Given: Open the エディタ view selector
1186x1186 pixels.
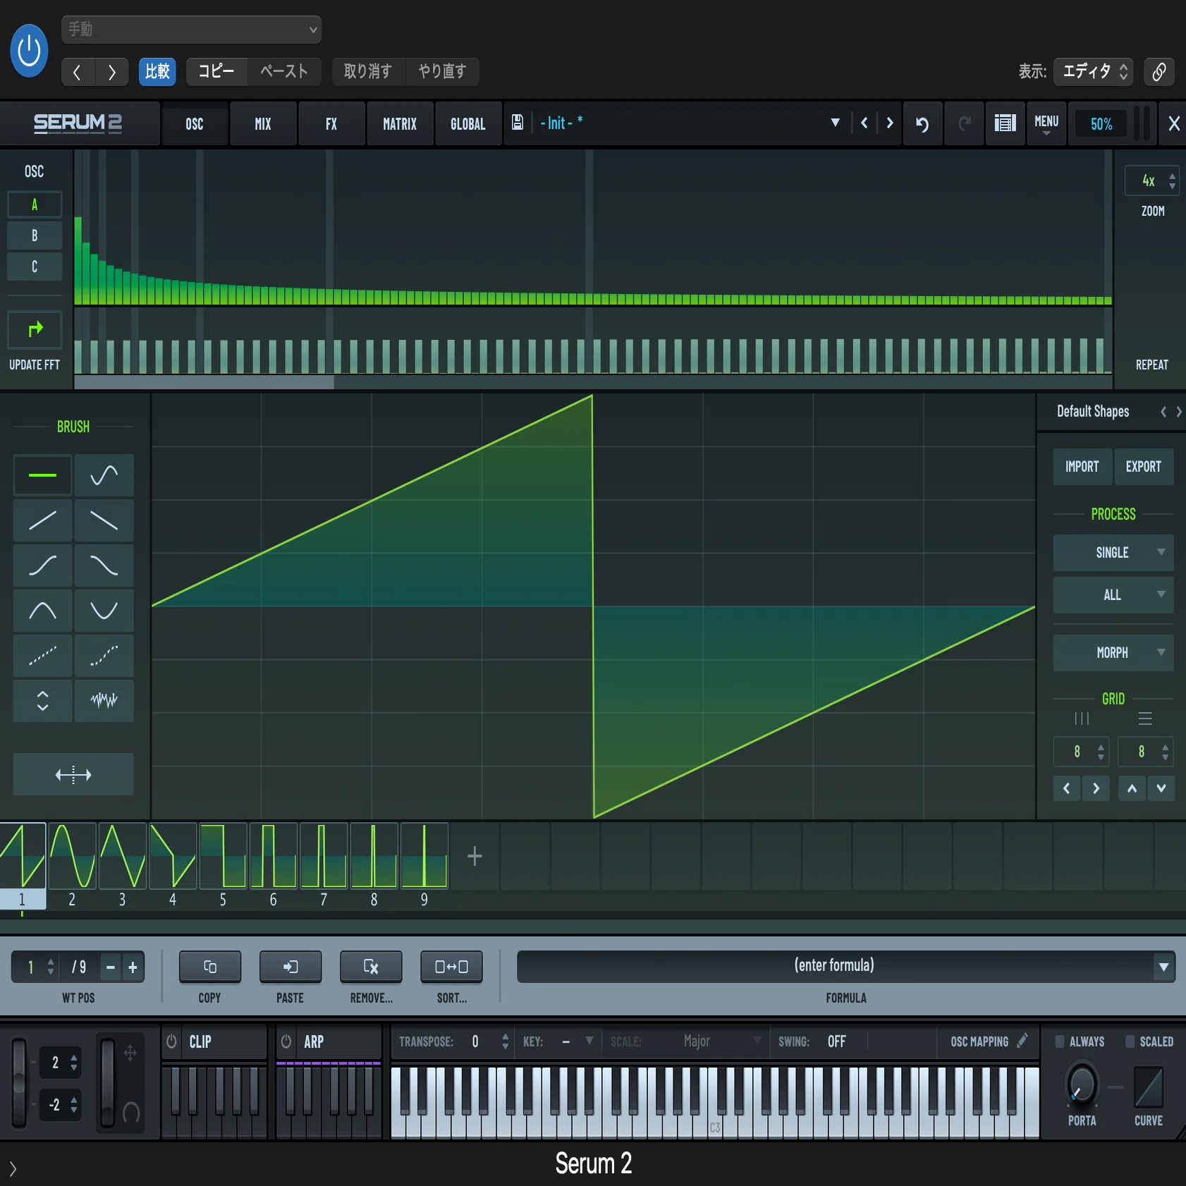Looking at the screenshot, I should coord(1093,71).
